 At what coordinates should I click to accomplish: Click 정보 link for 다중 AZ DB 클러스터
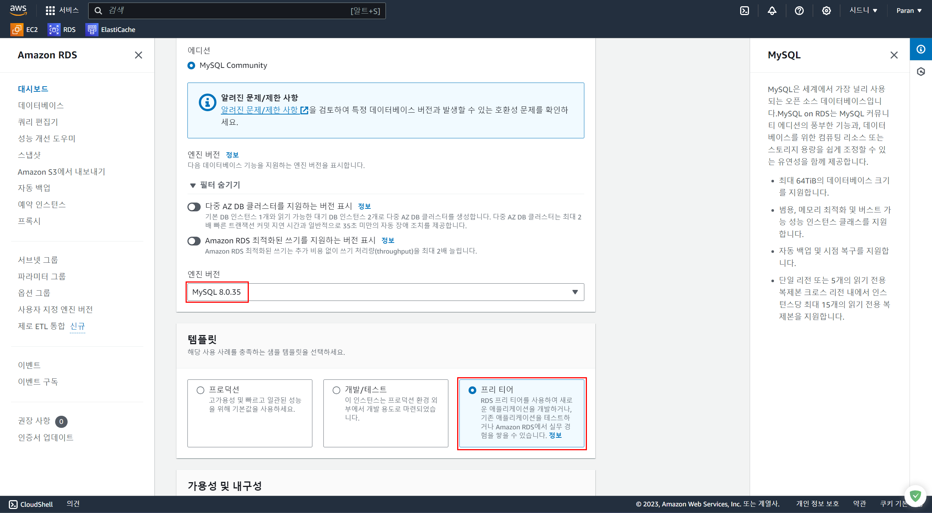coord(365,207)
